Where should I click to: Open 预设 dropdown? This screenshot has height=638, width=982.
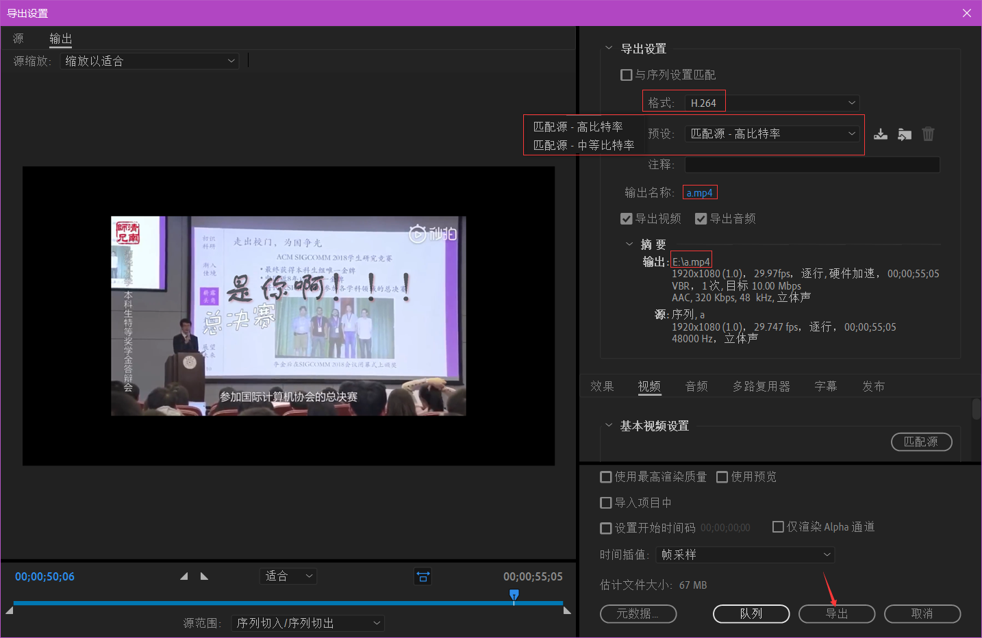point(772,133)
